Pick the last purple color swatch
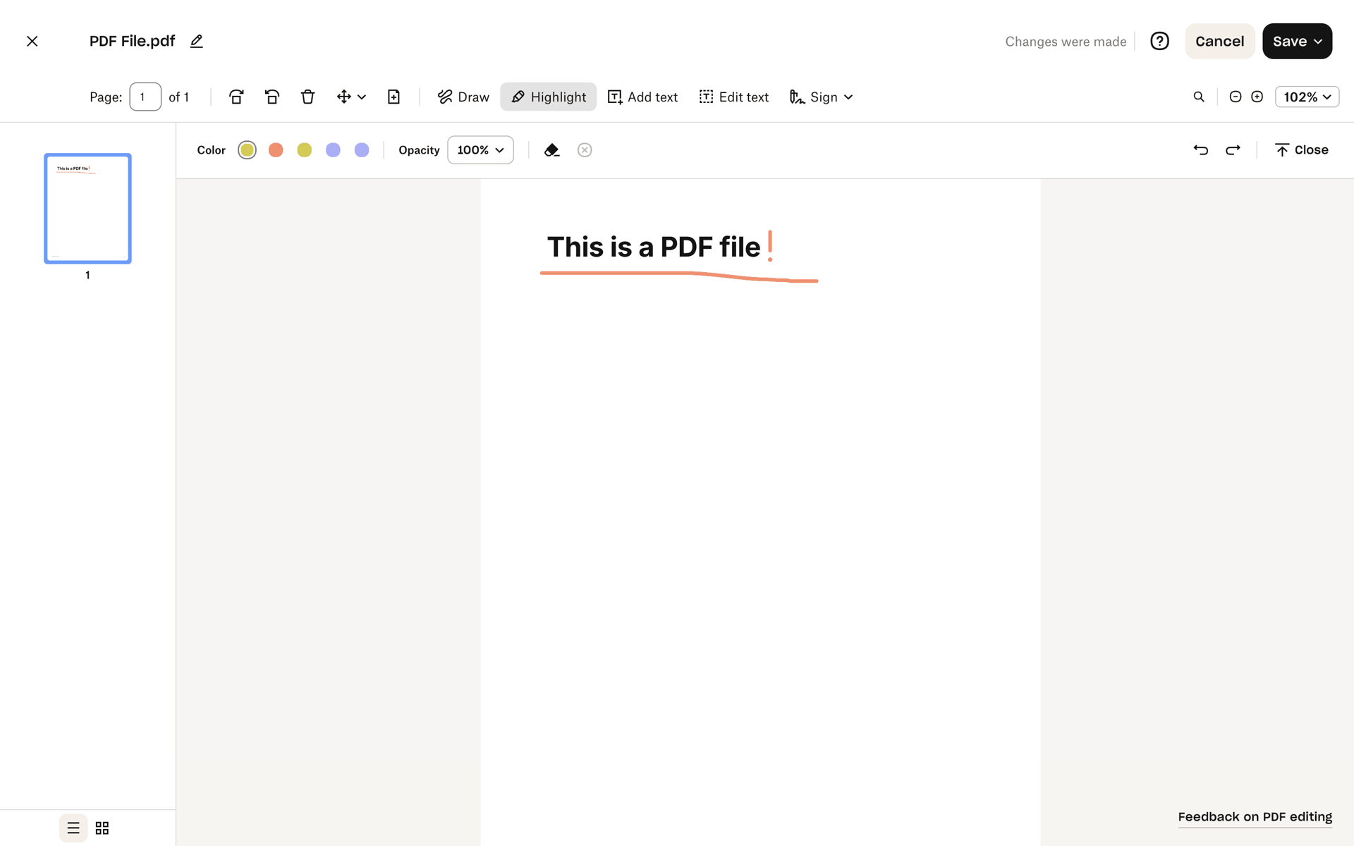Screen dimensions: 1354x846 [362, 150]
